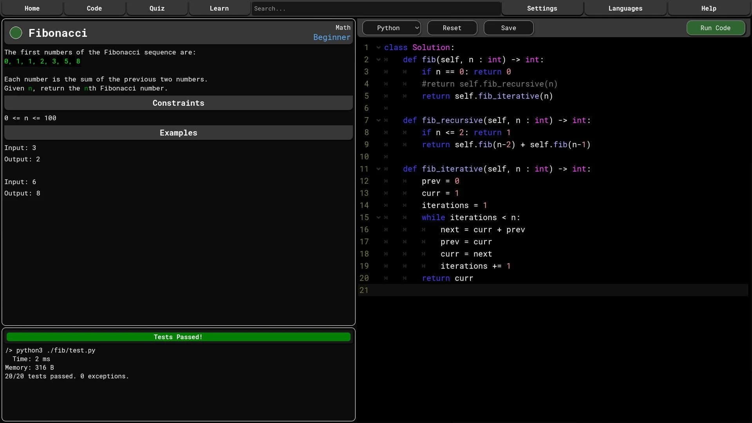
Task: Collapse the fib_iterative function fold
Action: [x=378, y=169]
